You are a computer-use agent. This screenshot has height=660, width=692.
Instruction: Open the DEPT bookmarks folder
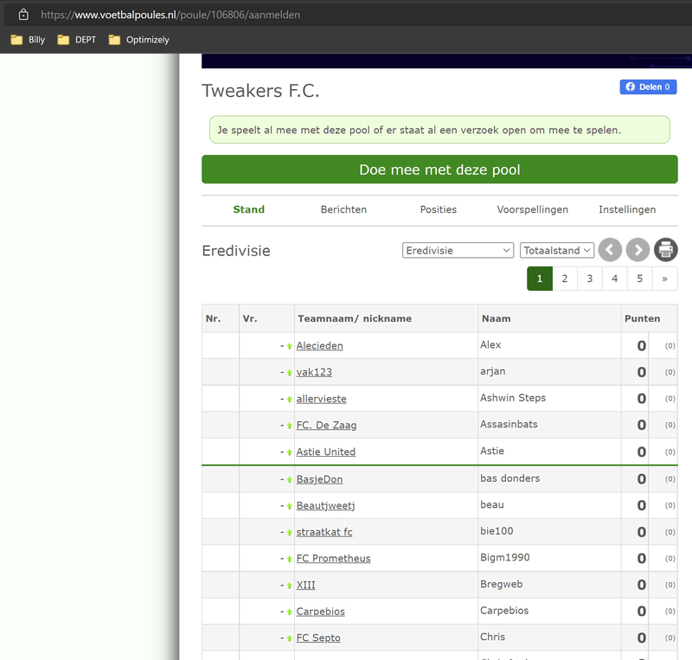click(x=77, y=40)
